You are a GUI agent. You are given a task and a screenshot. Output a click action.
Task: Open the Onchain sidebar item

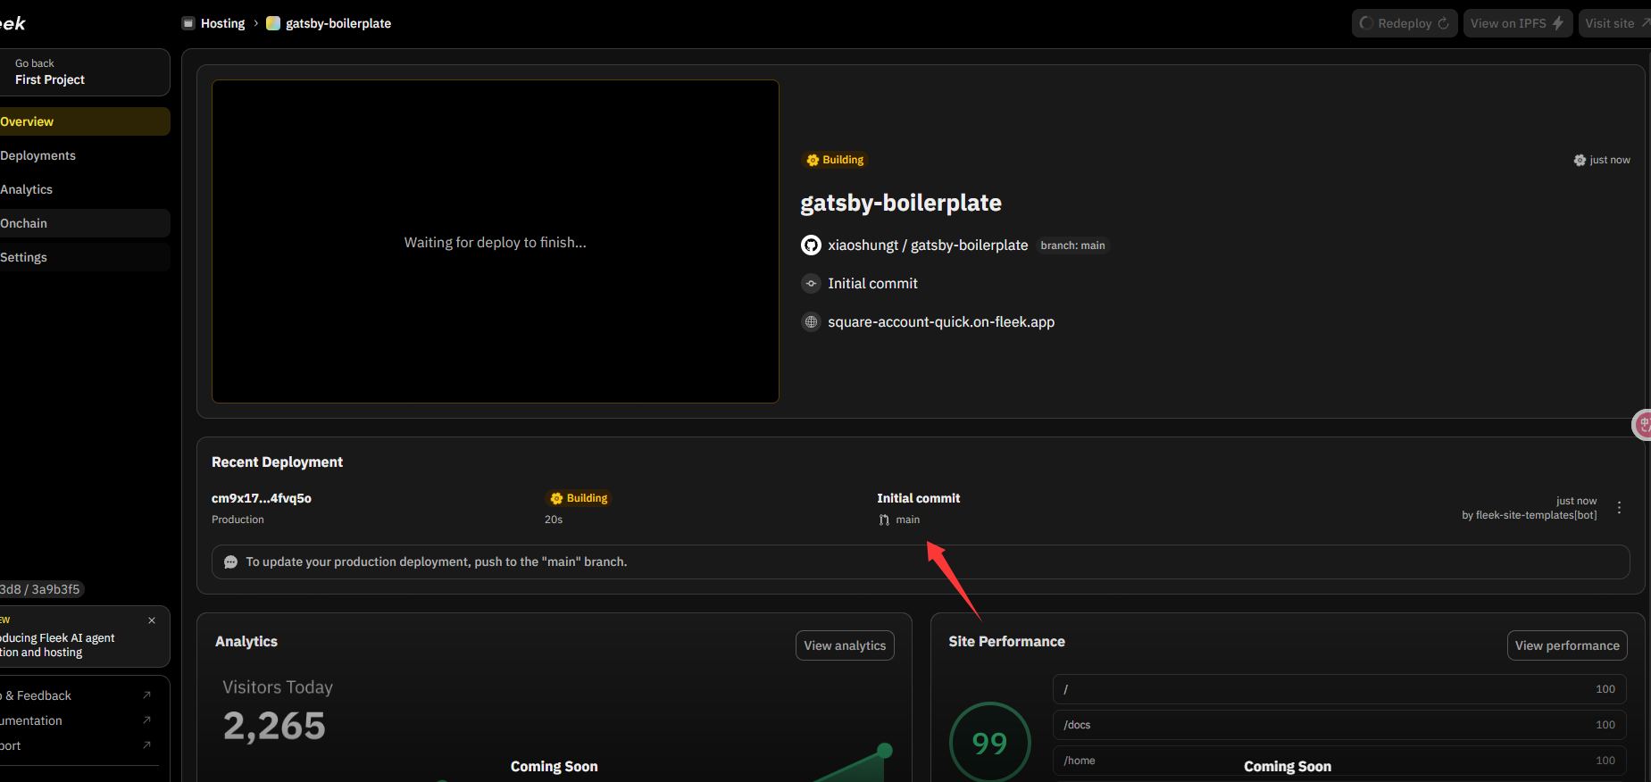point(24,223)
